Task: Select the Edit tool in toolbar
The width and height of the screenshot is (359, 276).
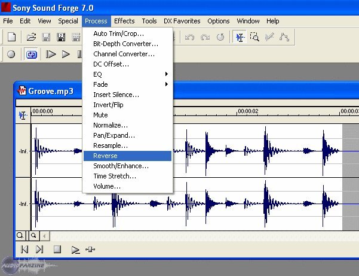Action: coord(240,37)
